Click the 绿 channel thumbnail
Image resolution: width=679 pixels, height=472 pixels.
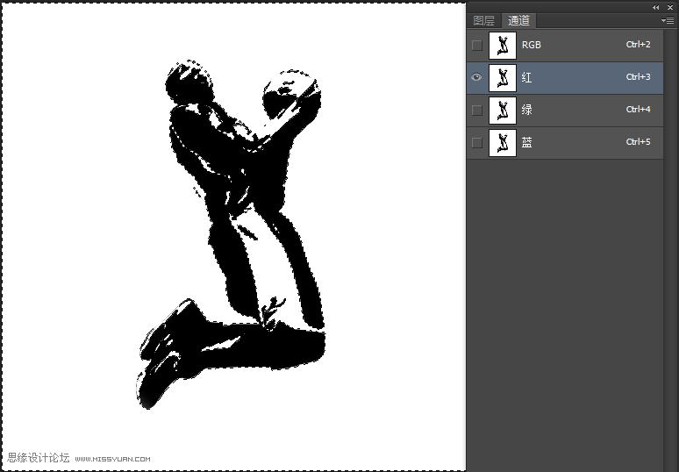pos(503,110)
